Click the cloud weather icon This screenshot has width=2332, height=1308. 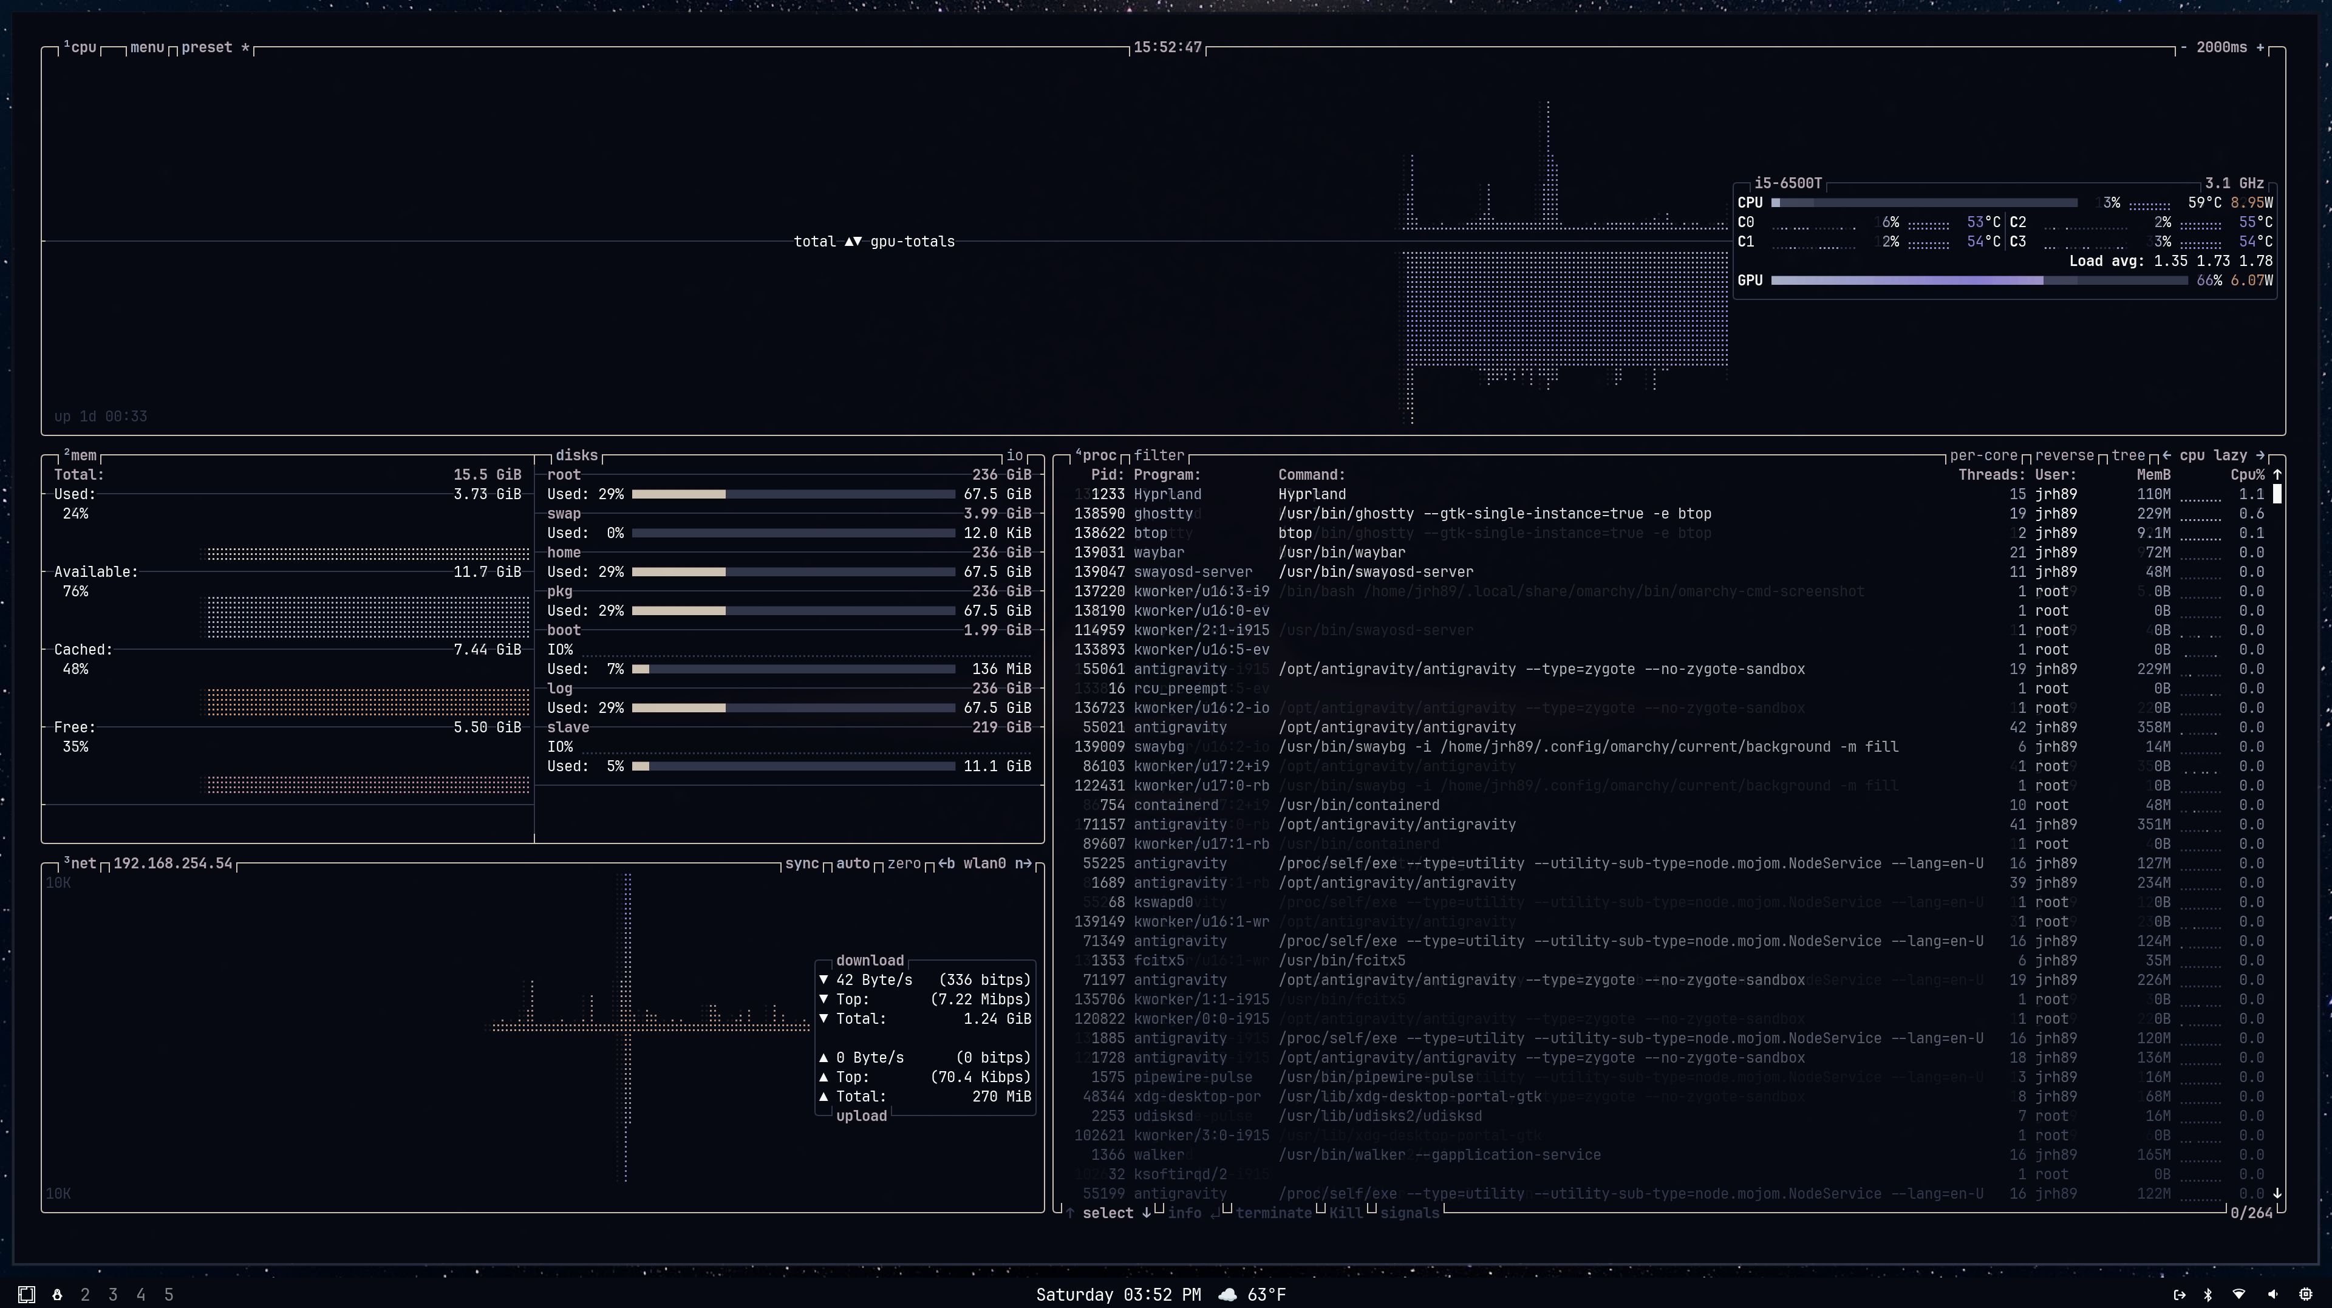click(x=1227, y=1295)
